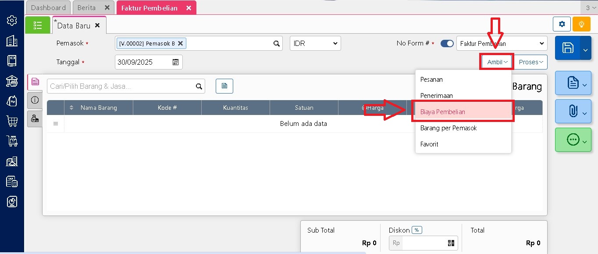Click the calendar icon in Tanggal field

tap(175, 62)
